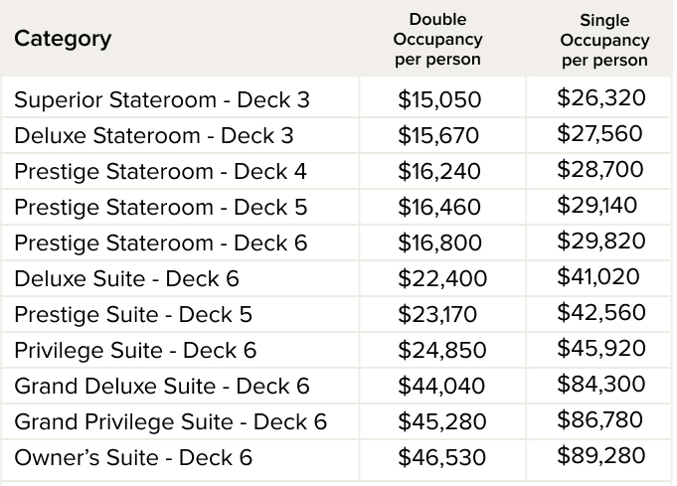Select Deluxe Stateroom - Deck 3 label
The height and width of the screenshot is (486, 677).
tap(154, 136)
